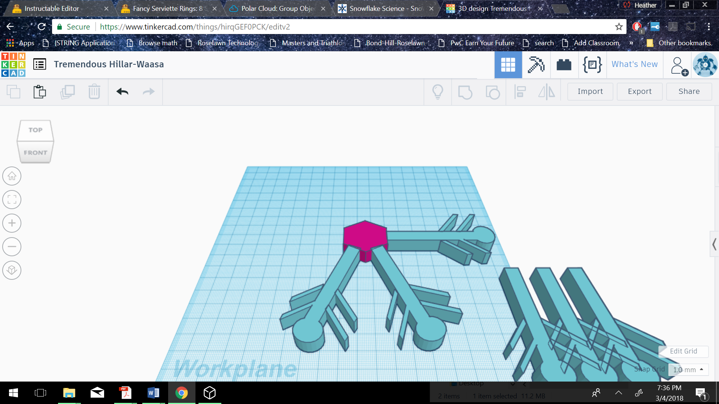This screenshot has height=404, width=719.
Task: Zoom in with the plus button
Action: coord(12,223)
